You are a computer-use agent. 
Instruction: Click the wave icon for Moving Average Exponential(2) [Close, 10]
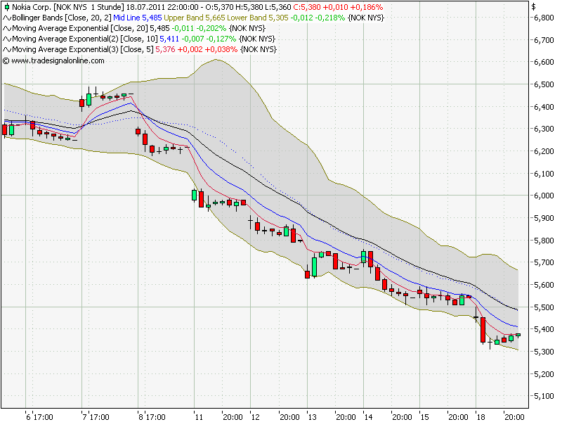(x=7, y=40)
